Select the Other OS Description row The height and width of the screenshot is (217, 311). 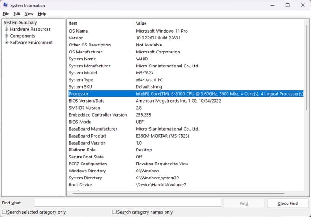tap(186, 45)
